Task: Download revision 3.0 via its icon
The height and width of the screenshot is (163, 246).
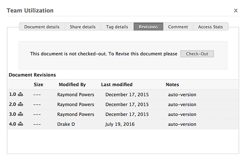Action: (x=21, y=114)
